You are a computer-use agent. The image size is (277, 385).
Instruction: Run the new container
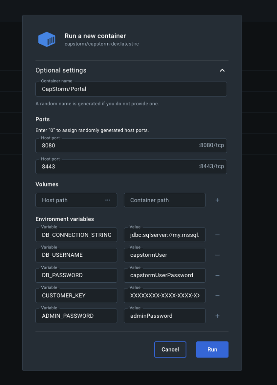tap(212, 349)
